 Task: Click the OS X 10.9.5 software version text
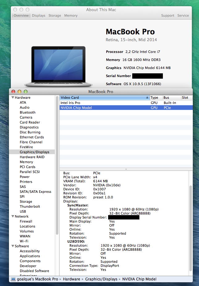pyautogui.click(x=142, y=84)
